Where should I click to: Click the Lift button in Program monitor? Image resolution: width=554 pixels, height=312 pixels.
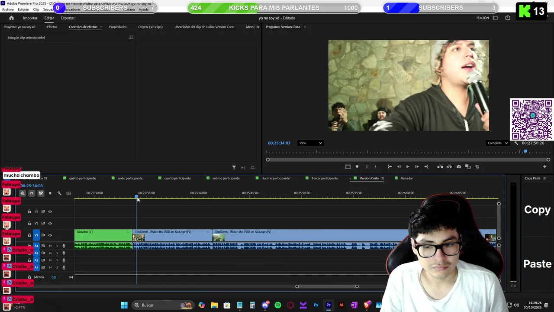point(440,166)
